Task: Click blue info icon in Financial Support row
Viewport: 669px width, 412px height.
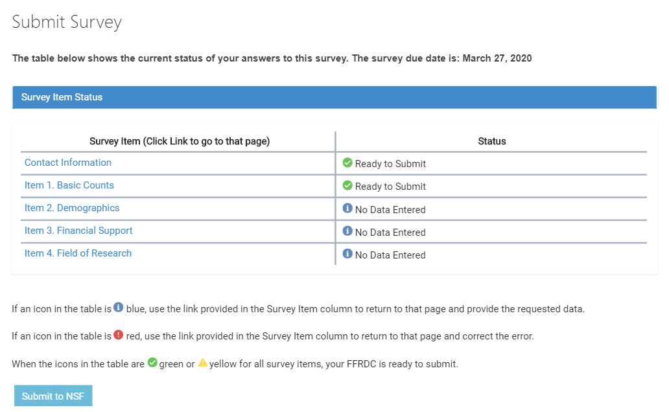Action: pos(347,231)
